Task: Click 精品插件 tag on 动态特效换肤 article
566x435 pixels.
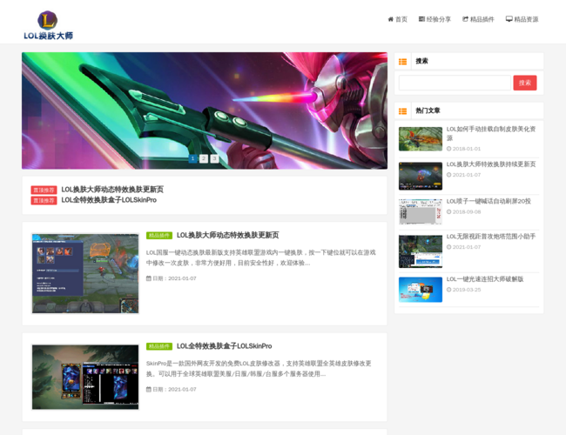Action: pyautogui.click(x=159, y=236)
